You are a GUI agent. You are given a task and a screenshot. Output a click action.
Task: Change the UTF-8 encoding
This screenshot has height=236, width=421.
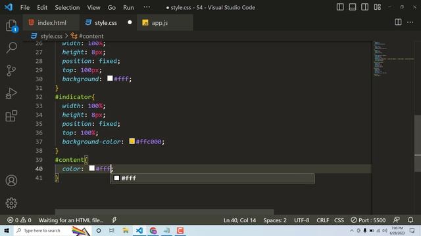coord(301,220)
